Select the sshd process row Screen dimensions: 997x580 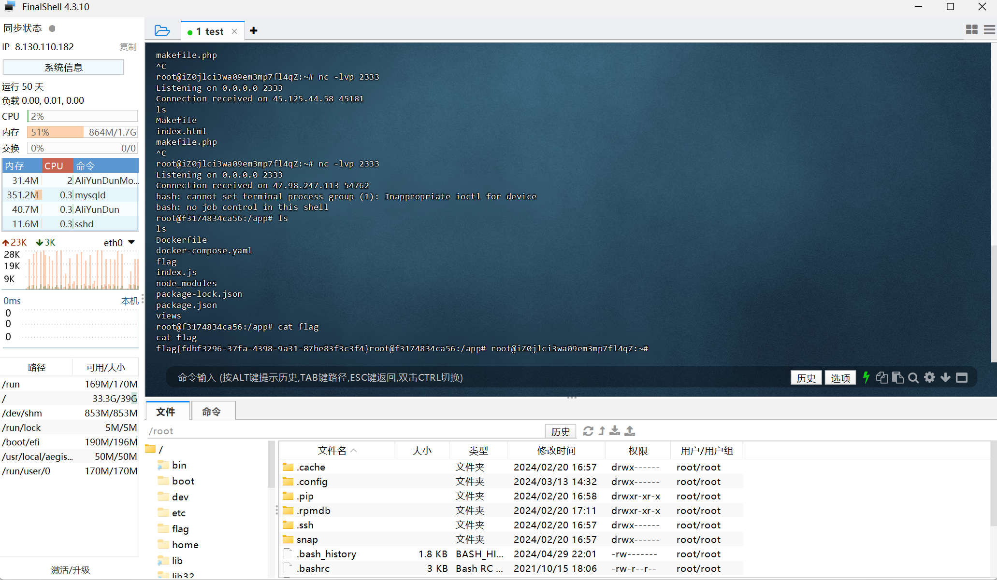(x=71, y=224)
